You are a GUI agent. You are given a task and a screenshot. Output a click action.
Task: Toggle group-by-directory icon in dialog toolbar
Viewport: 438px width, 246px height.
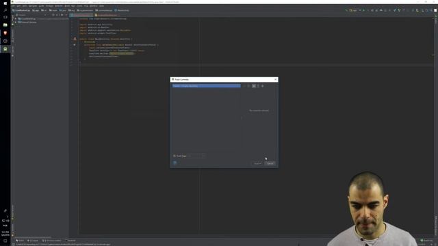click(x=254, y=86)
